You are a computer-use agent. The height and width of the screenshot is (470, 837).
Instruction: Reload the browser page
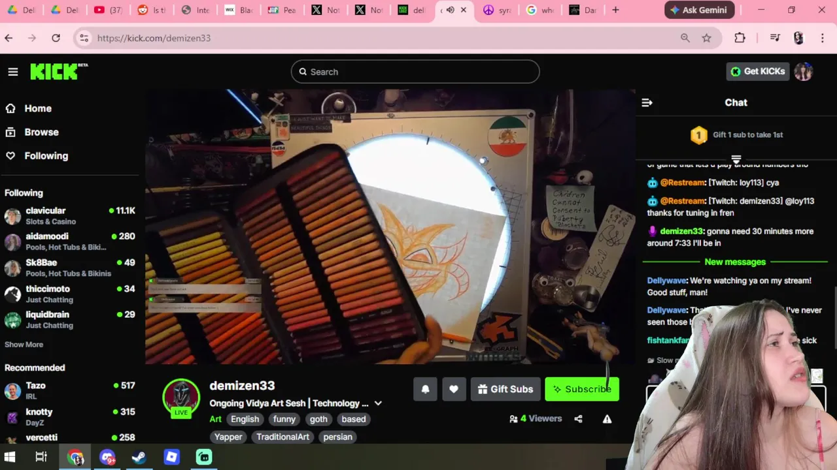[56, 38]
